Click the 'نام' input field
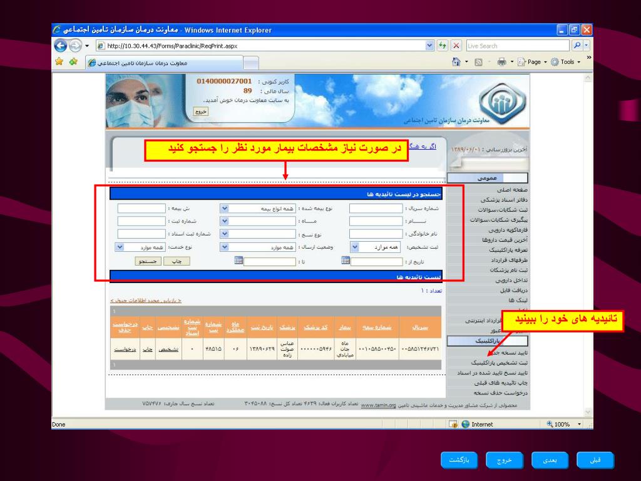This screenshot has width=641, height=481. [376, 221]
